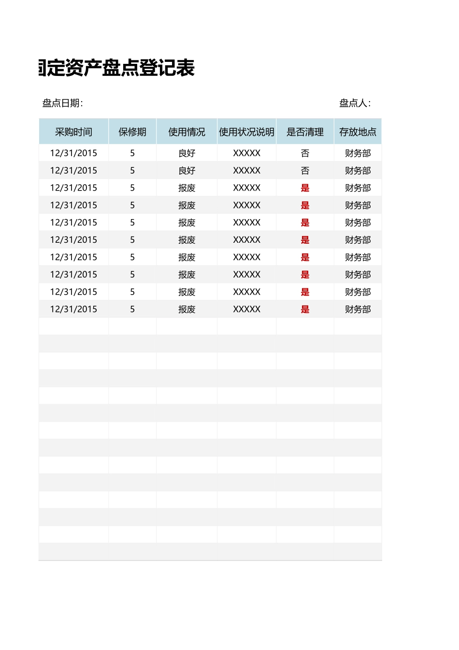Select 财务部 in the last data row
Screen dimensions: 459x650
click(x=358, y=310)
